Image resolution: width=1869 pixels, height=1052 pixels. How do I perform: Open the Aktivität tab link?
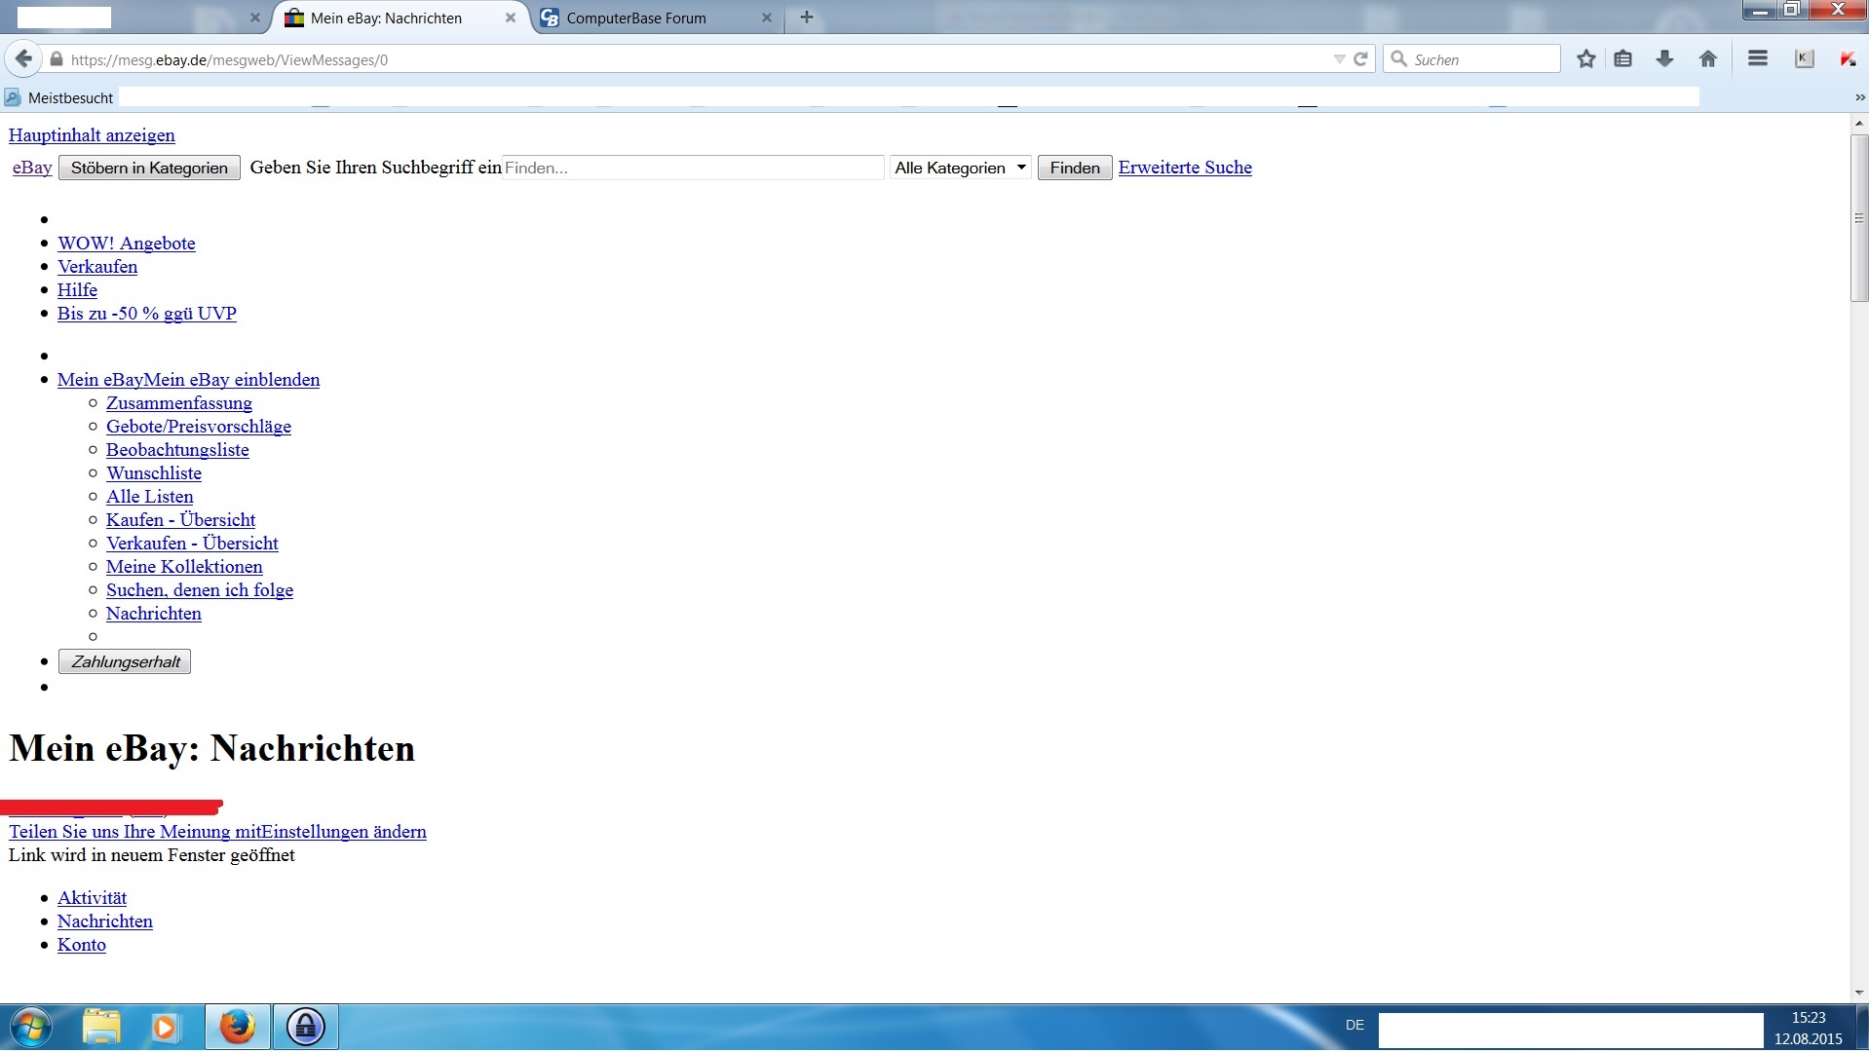point(92,898)
